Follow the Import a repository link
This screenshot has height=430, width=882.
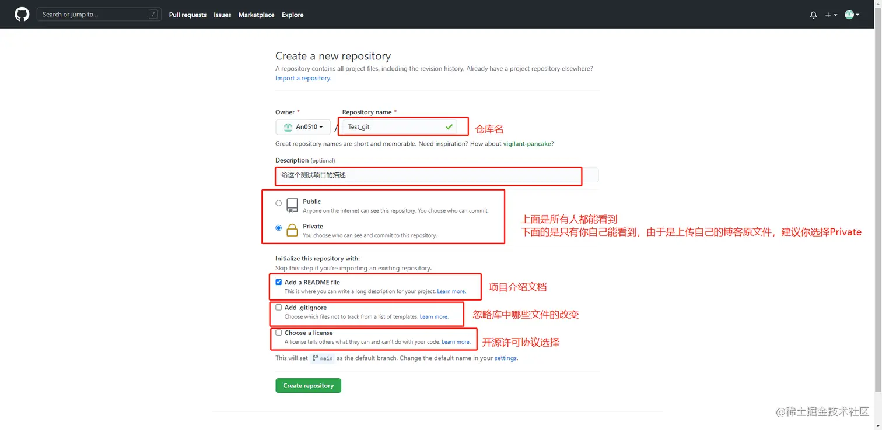pos(303,78)
